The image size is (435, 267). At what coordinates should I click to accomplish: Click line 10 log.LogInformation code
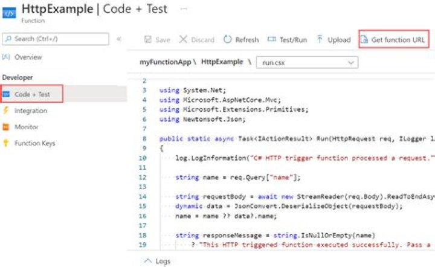tap(305, 158)
